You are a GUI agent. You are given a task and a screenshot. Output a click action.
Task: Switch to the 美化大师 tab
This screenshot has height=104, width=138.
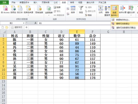click(x=90, y=2)
